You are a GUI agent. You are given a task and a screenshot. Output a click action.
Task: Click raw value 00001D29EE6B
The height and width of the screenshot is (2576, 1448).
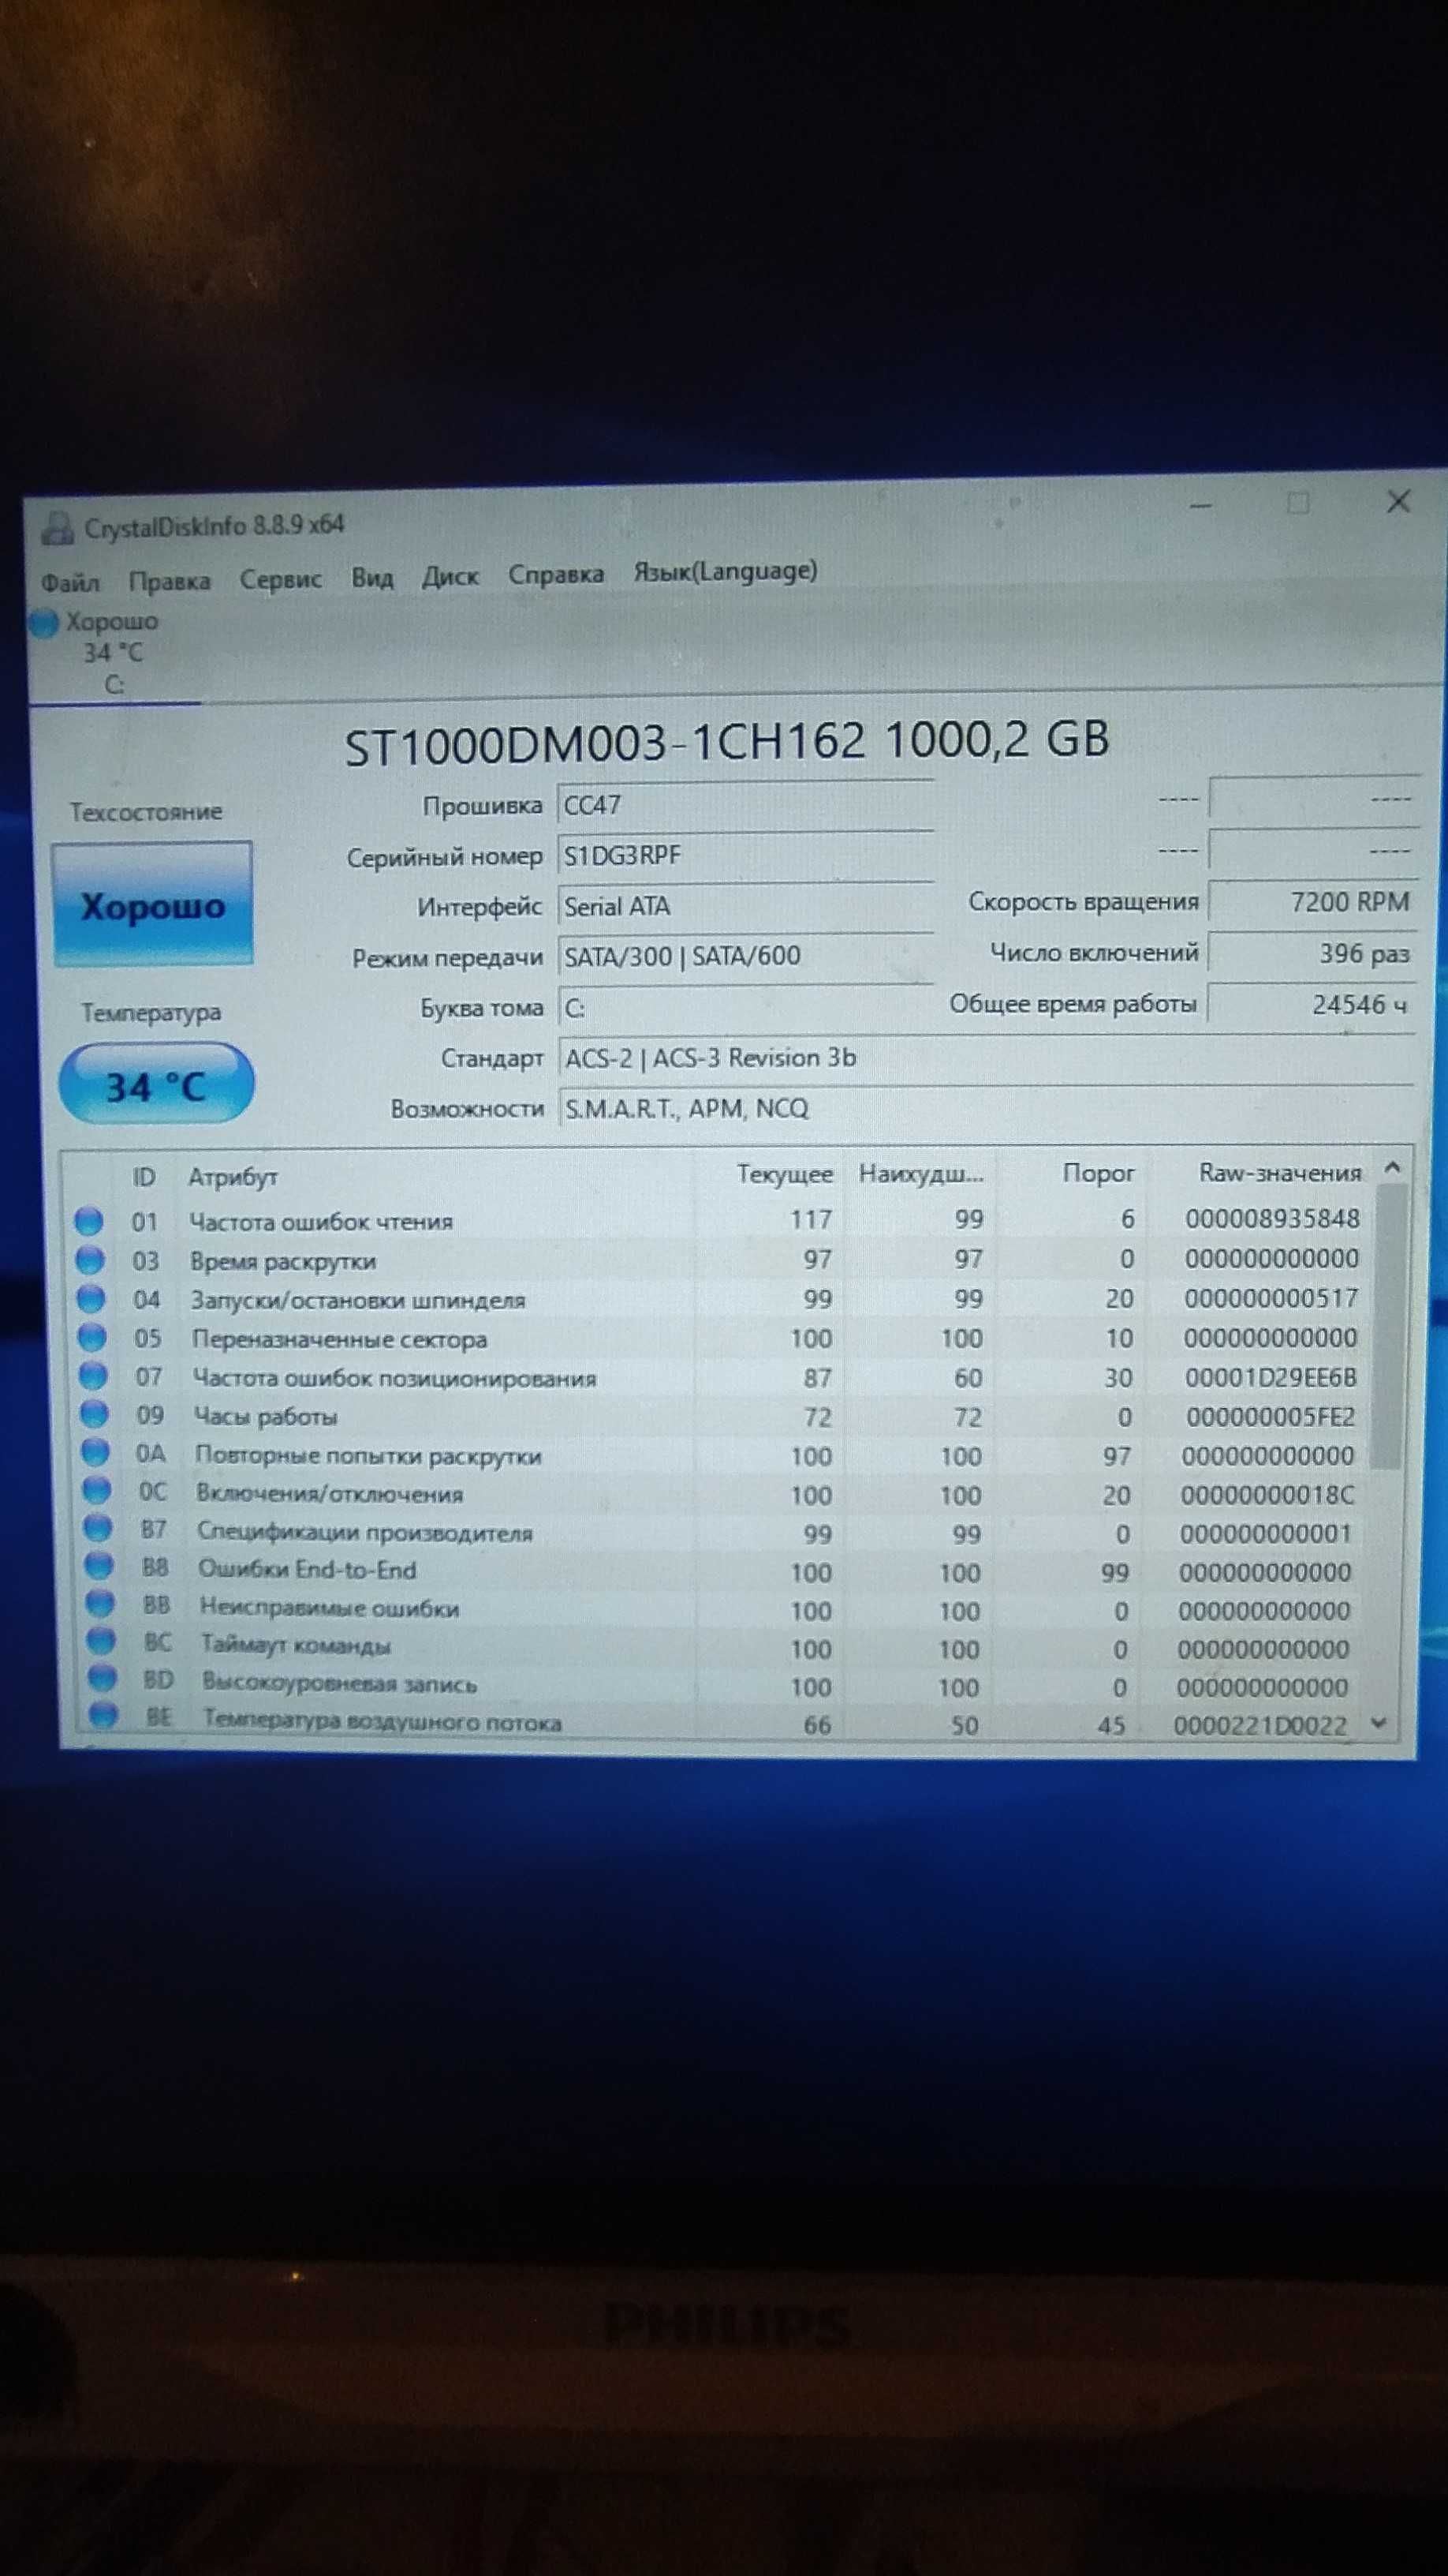[x=1271, y=1378]
